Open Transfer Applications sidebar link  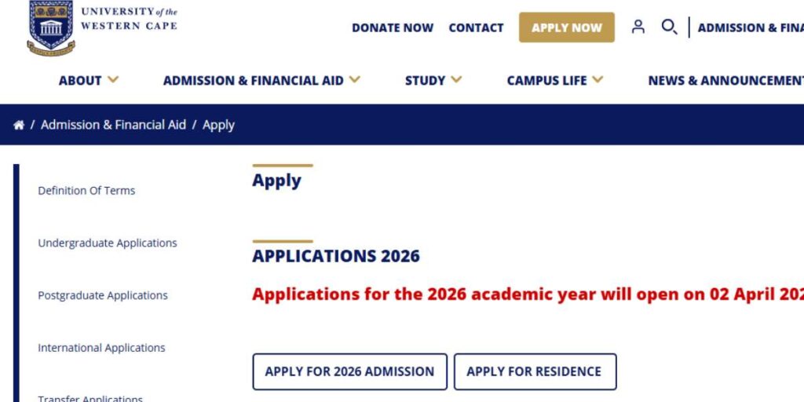90,398
